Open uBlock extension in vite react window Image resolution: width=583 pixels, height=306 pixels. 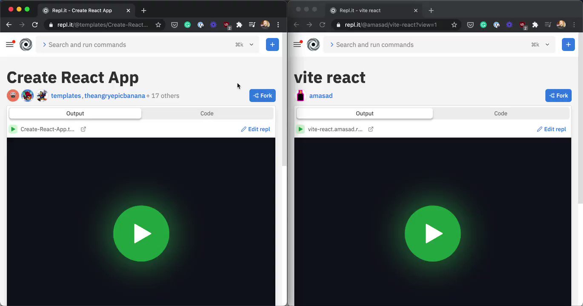[523, 25]
